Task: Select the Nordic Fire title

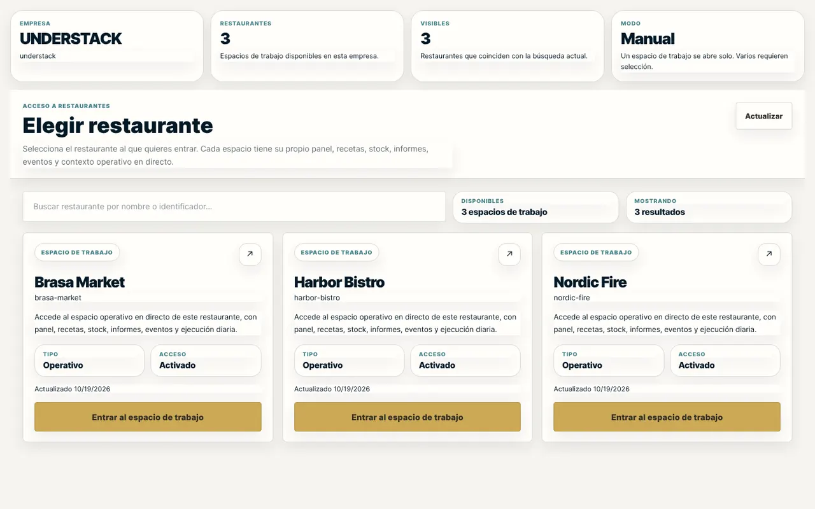Action: 590,282
